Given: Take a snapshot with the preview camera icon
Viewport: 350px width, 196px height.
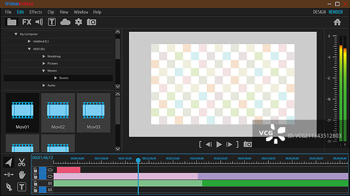Looking at the screenshot, I should [248, 144].
